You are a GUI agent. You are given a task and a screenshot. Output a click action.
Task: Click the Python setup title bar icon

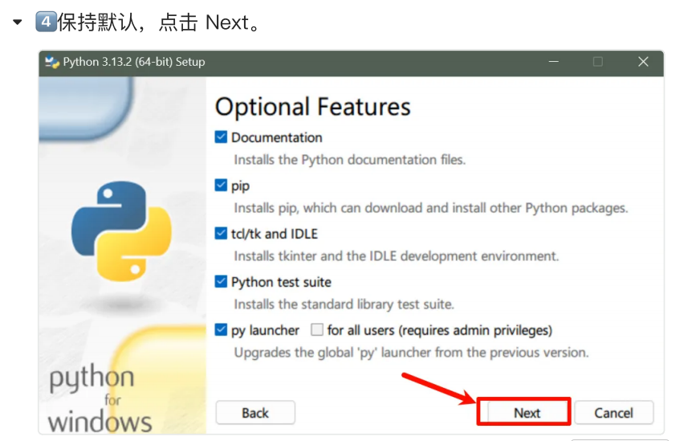click(x=52, y=62)
